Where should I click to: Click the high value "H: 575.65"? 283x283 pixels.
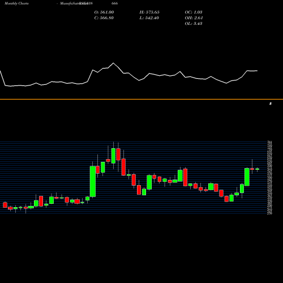click(x=149, y=12)
